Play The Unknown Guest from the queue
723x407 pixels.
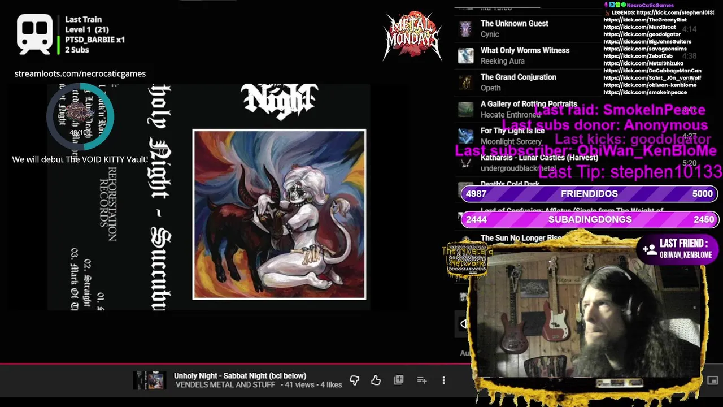(x=514, y=24)
